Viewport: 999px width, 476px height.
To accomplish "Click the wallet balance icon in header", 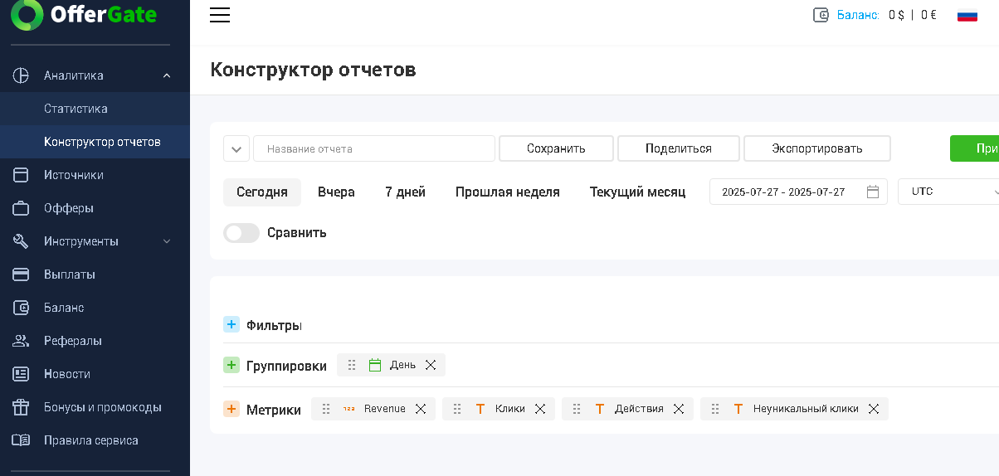I will click(821, 15).
